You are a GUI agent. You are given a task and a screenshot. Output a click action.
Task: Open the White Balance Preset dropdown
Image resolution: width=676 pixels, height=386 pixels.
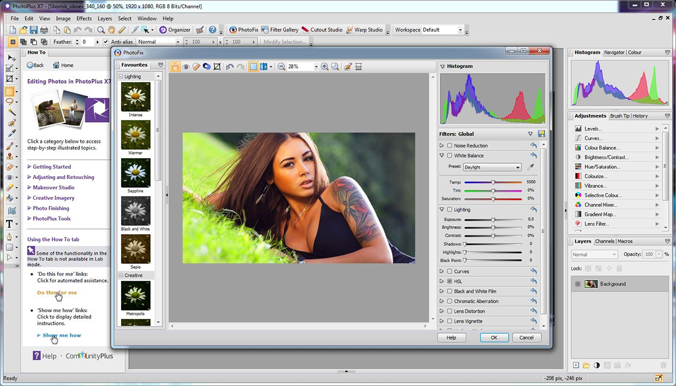[x=492, y=167]
